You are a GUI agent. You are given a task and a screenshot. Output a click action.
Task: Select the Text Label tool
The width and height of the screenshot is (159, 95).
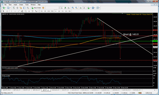[33, 11]
